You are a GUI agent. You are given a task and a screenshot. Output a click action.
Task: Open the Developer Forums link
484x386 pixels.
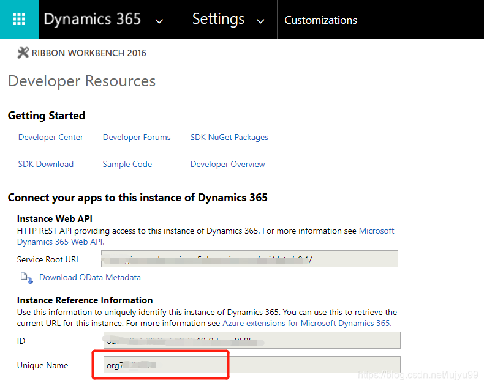pyautogui.click(x=137, y=137)
